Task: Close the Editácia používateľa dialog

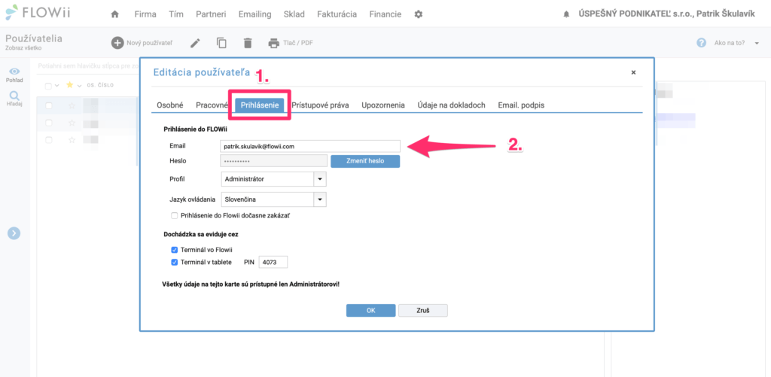Action: 633,72
